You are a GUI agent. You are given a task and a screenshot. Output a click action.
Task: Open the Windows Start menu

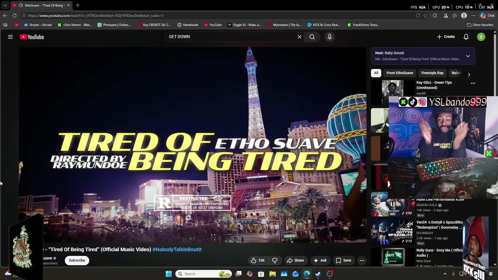coord(168,274)
